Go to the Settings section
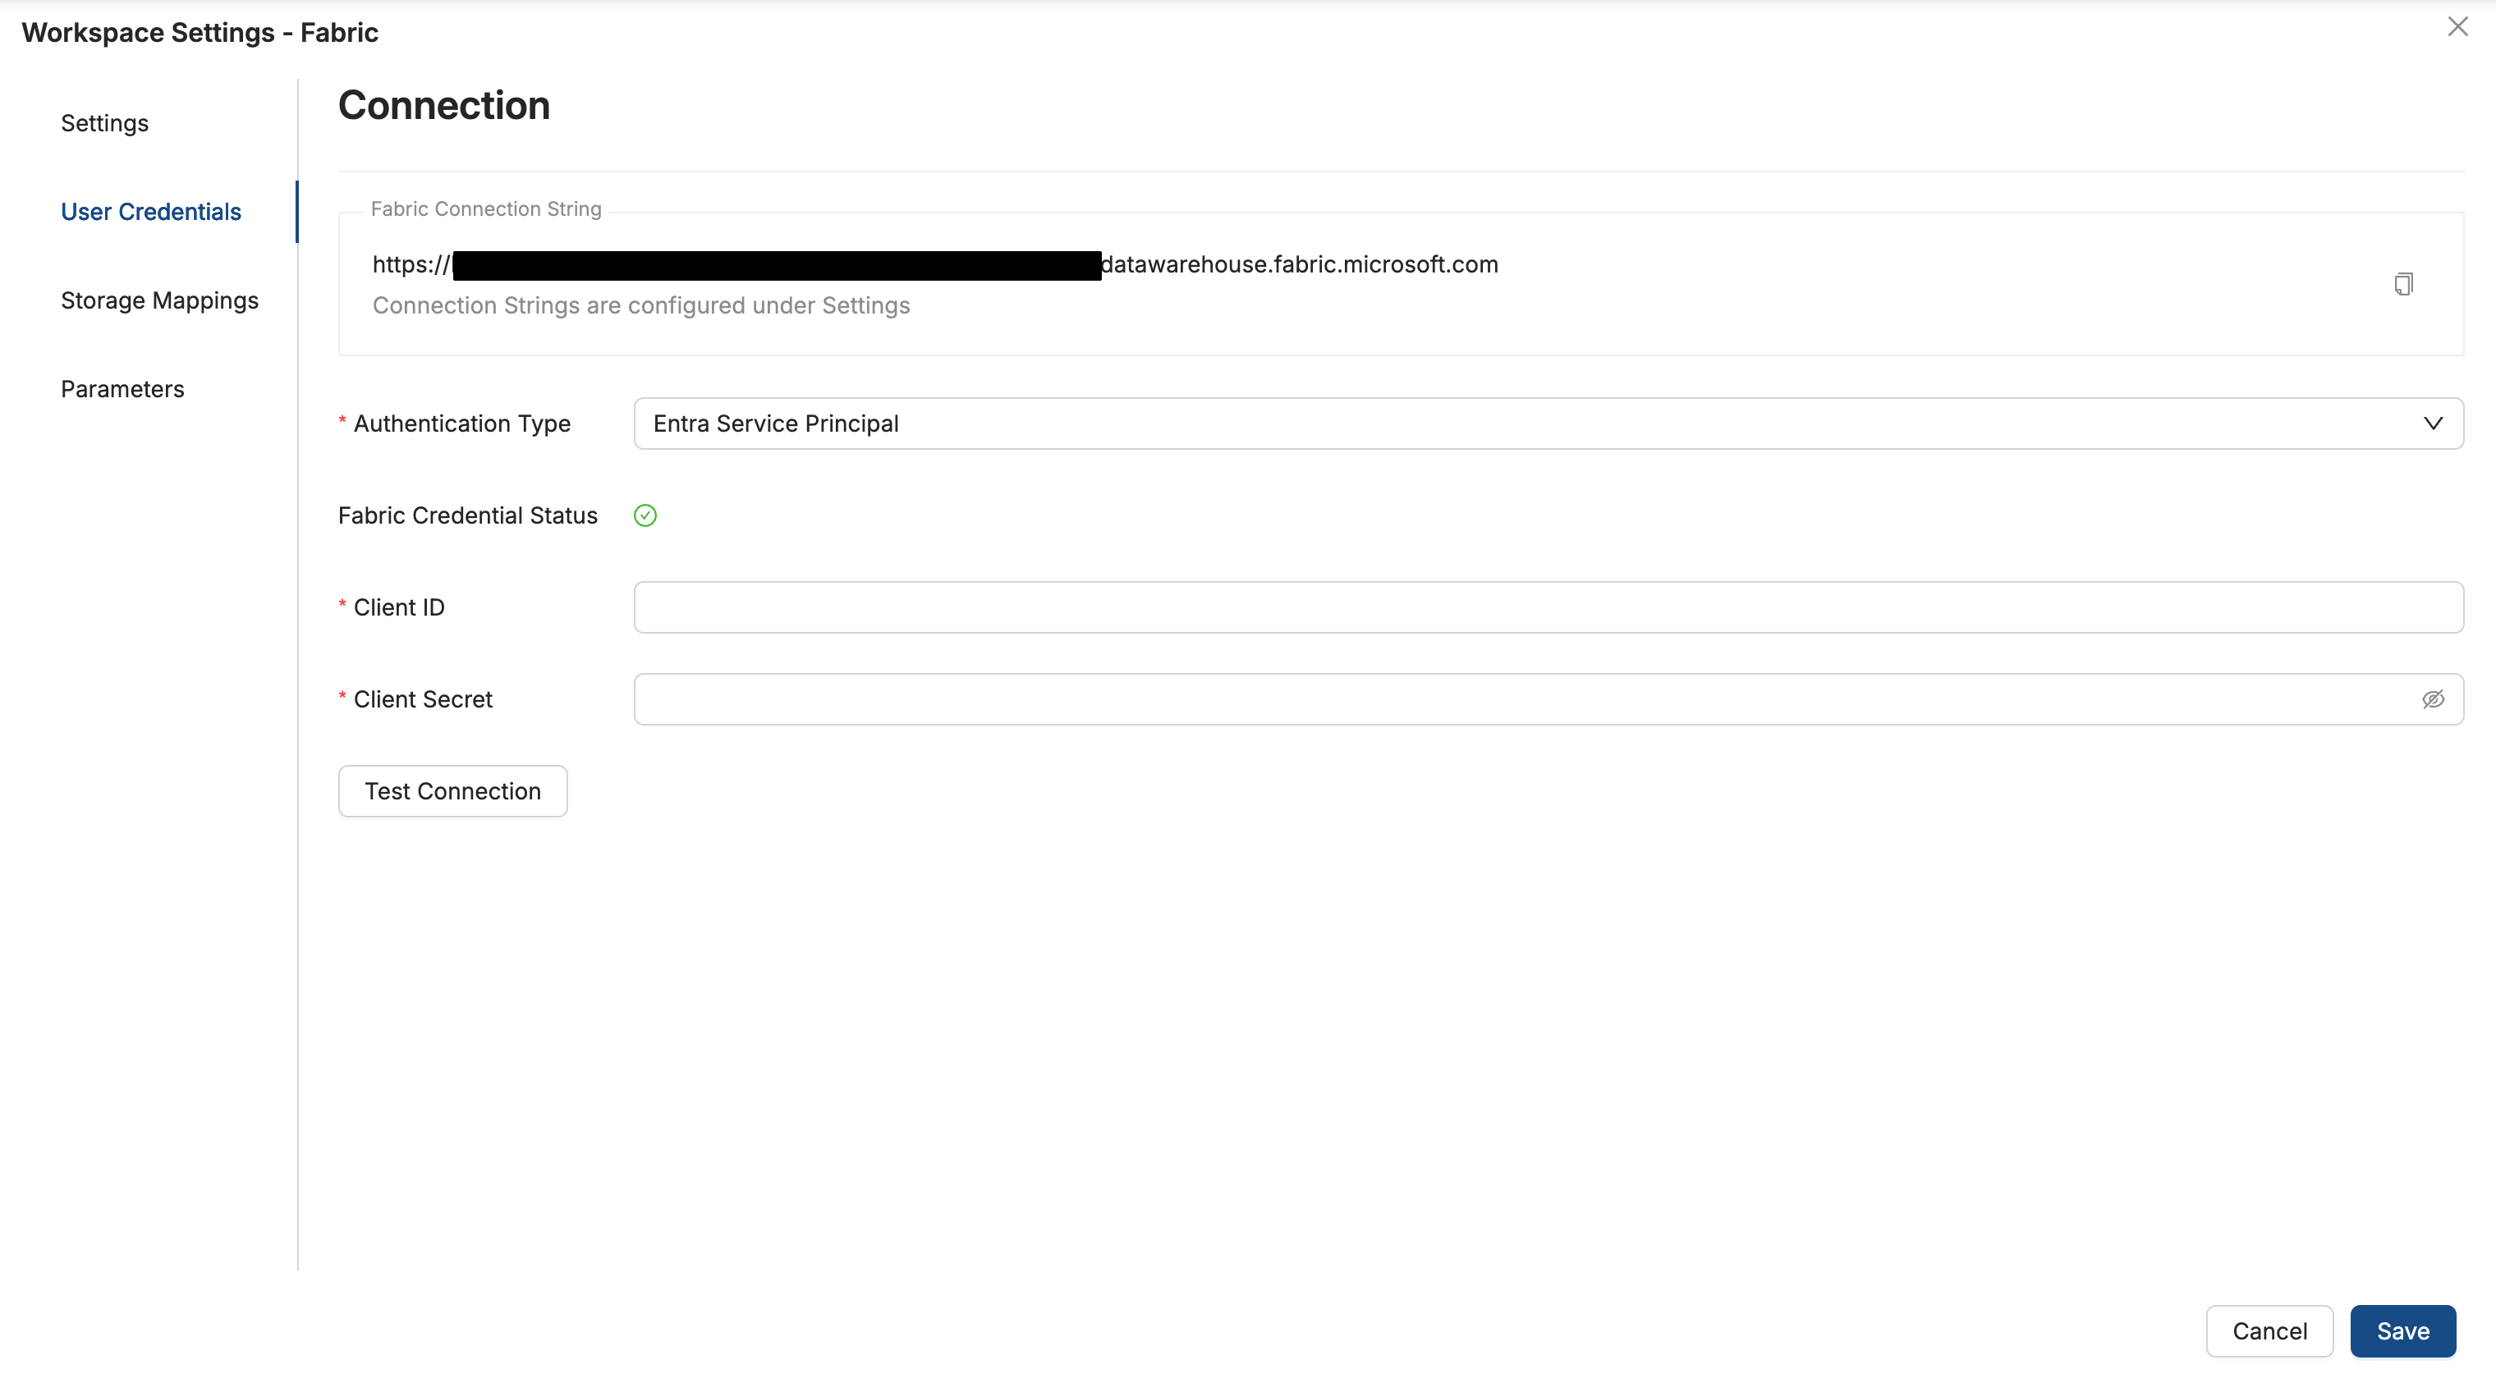The image size is (2496, 1392). point(104,123)
